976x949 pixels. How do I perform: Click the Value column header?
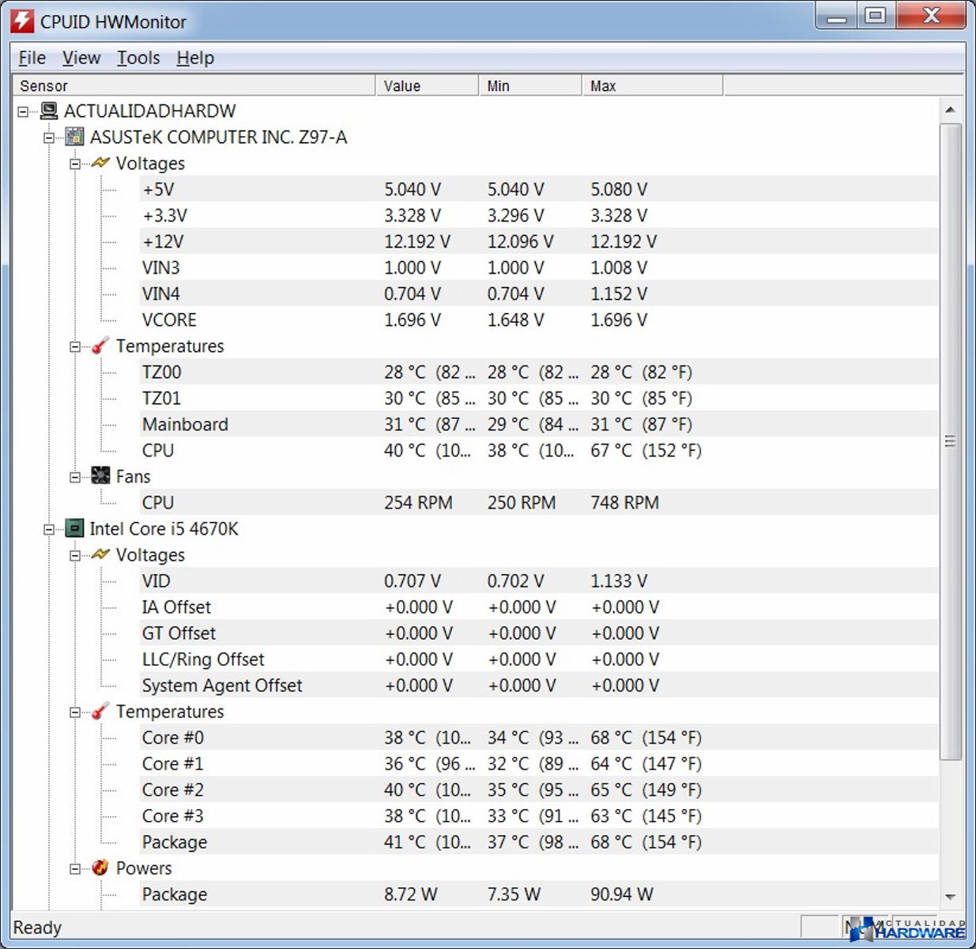pos(426,85)
